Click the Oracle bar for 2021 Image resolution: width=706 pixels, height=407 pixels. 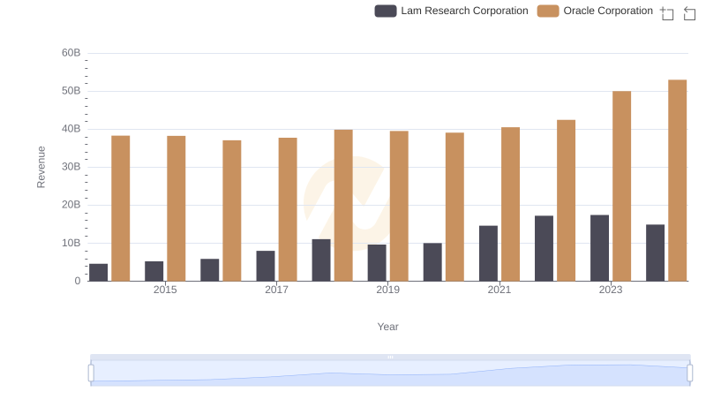[x=510, y=204]
